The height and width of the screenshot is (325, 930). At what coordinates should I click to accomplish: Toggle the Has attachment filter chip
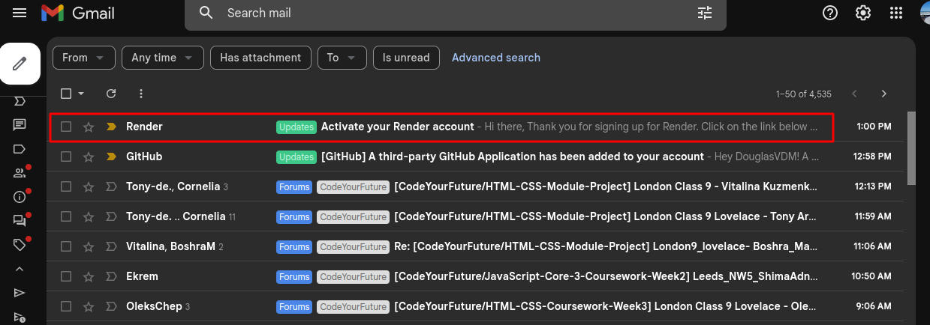pyautogui.click(x=260, y=58)
